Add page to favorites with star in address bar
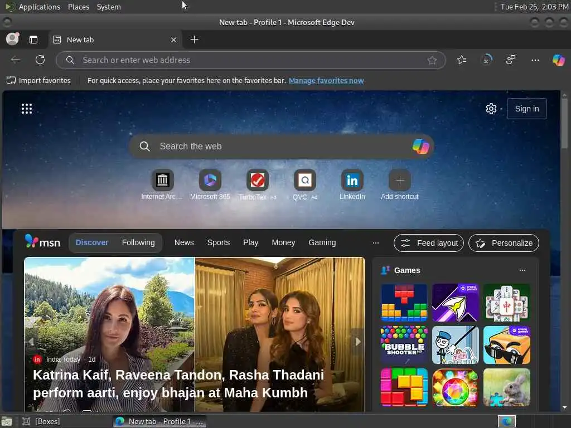The width and height of the screenshot is (571, 428). tap(432, 60)
